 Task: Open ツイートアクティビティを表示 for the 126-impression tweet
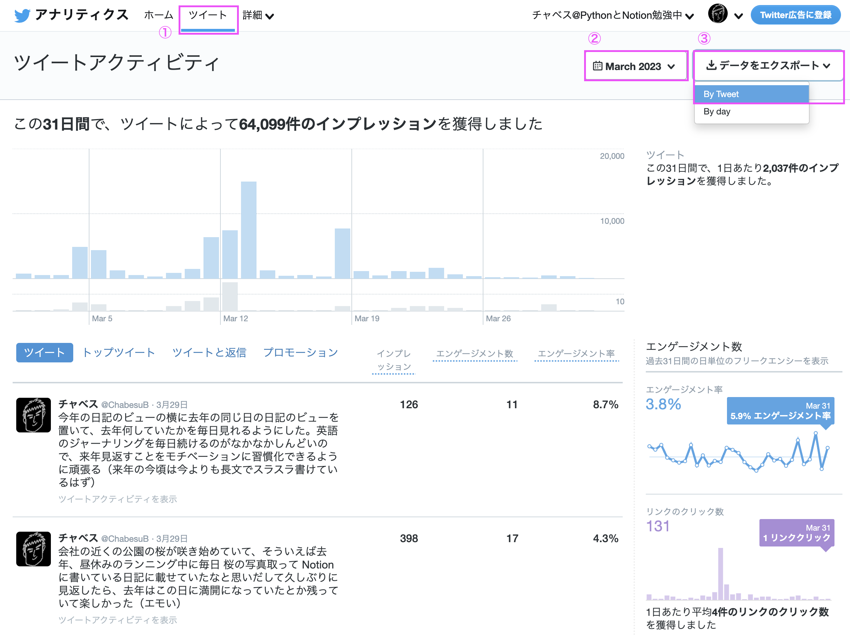(118, 499)
